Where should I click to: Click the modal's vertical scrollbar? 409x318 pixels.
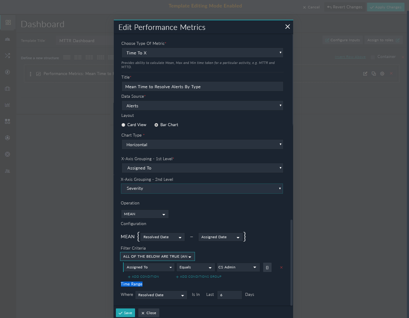[x=291, y=262]
